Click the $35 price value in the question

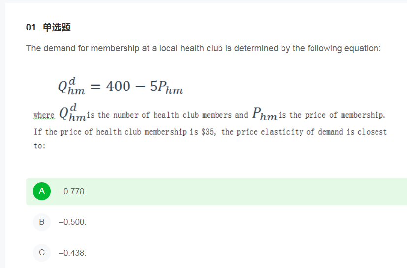pyautogui.click(x=208, y=132)
